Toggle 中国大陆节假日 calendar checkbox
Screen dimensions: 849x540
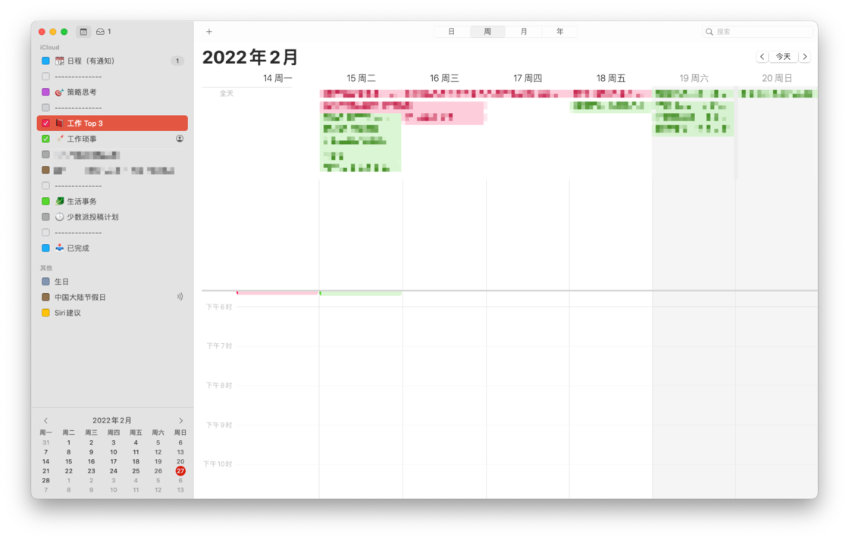(x=45, y=297)
